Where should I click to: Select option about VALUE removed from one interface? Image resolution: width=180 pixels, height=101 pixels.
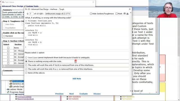click(26, 65)
